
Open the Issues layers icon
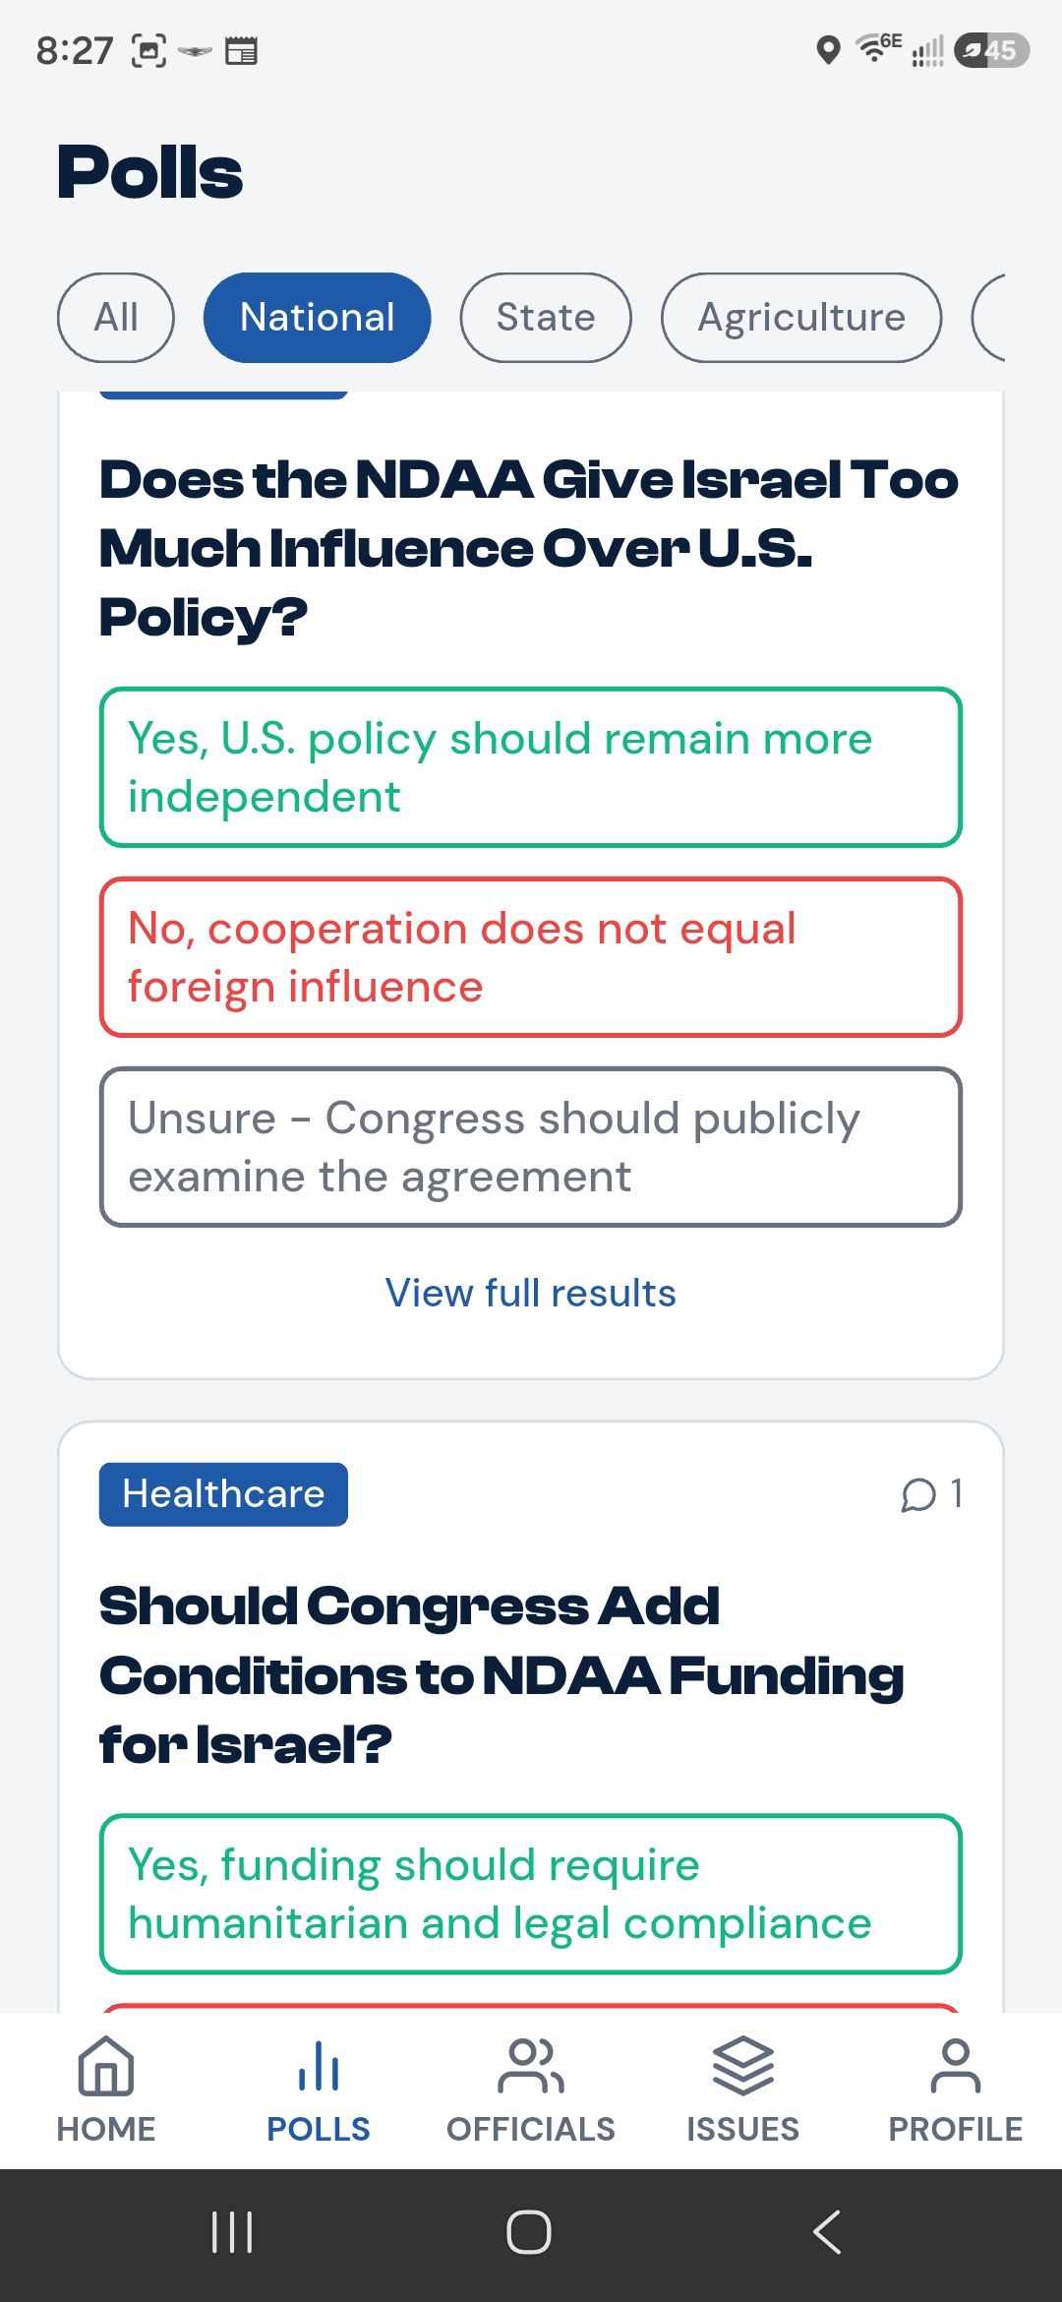(743, 2066)
